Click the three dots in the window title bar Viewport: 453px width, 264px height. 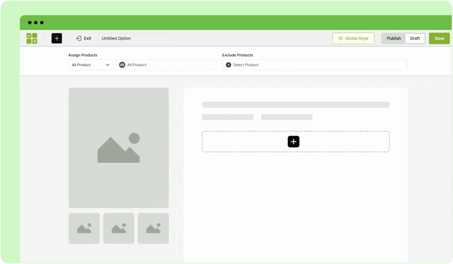36,23
